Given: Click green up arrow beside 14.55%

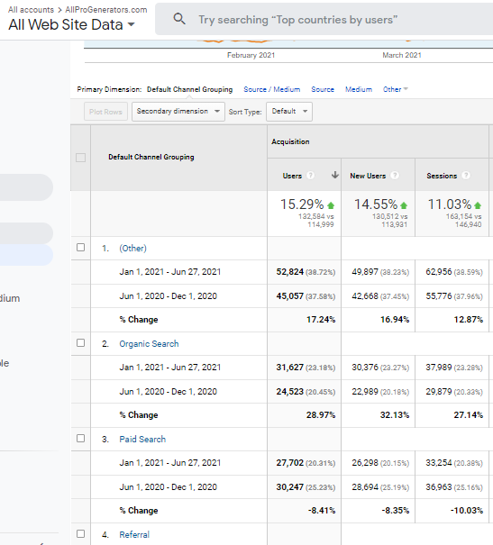Looking at the screenshot, I should tap(404, 205).
